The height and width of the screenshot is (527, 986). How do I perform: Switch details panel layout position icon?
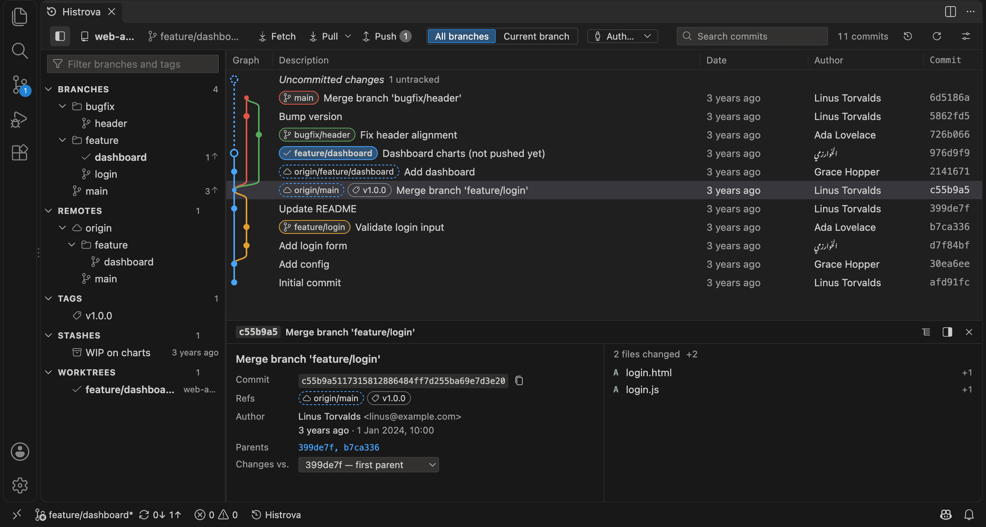947,332
